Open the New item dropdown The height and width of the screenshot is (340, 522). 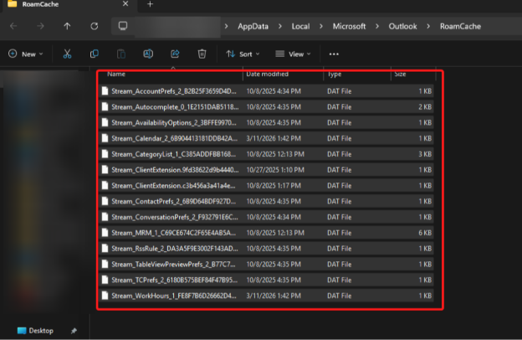pos(26,54)
